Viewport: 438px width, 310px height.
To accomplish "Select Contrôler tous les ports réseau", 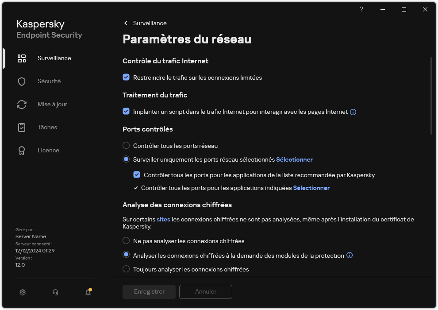I will click(126, 145).
